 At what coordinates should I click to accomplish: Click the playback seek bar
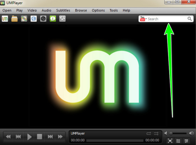point(115,140)
